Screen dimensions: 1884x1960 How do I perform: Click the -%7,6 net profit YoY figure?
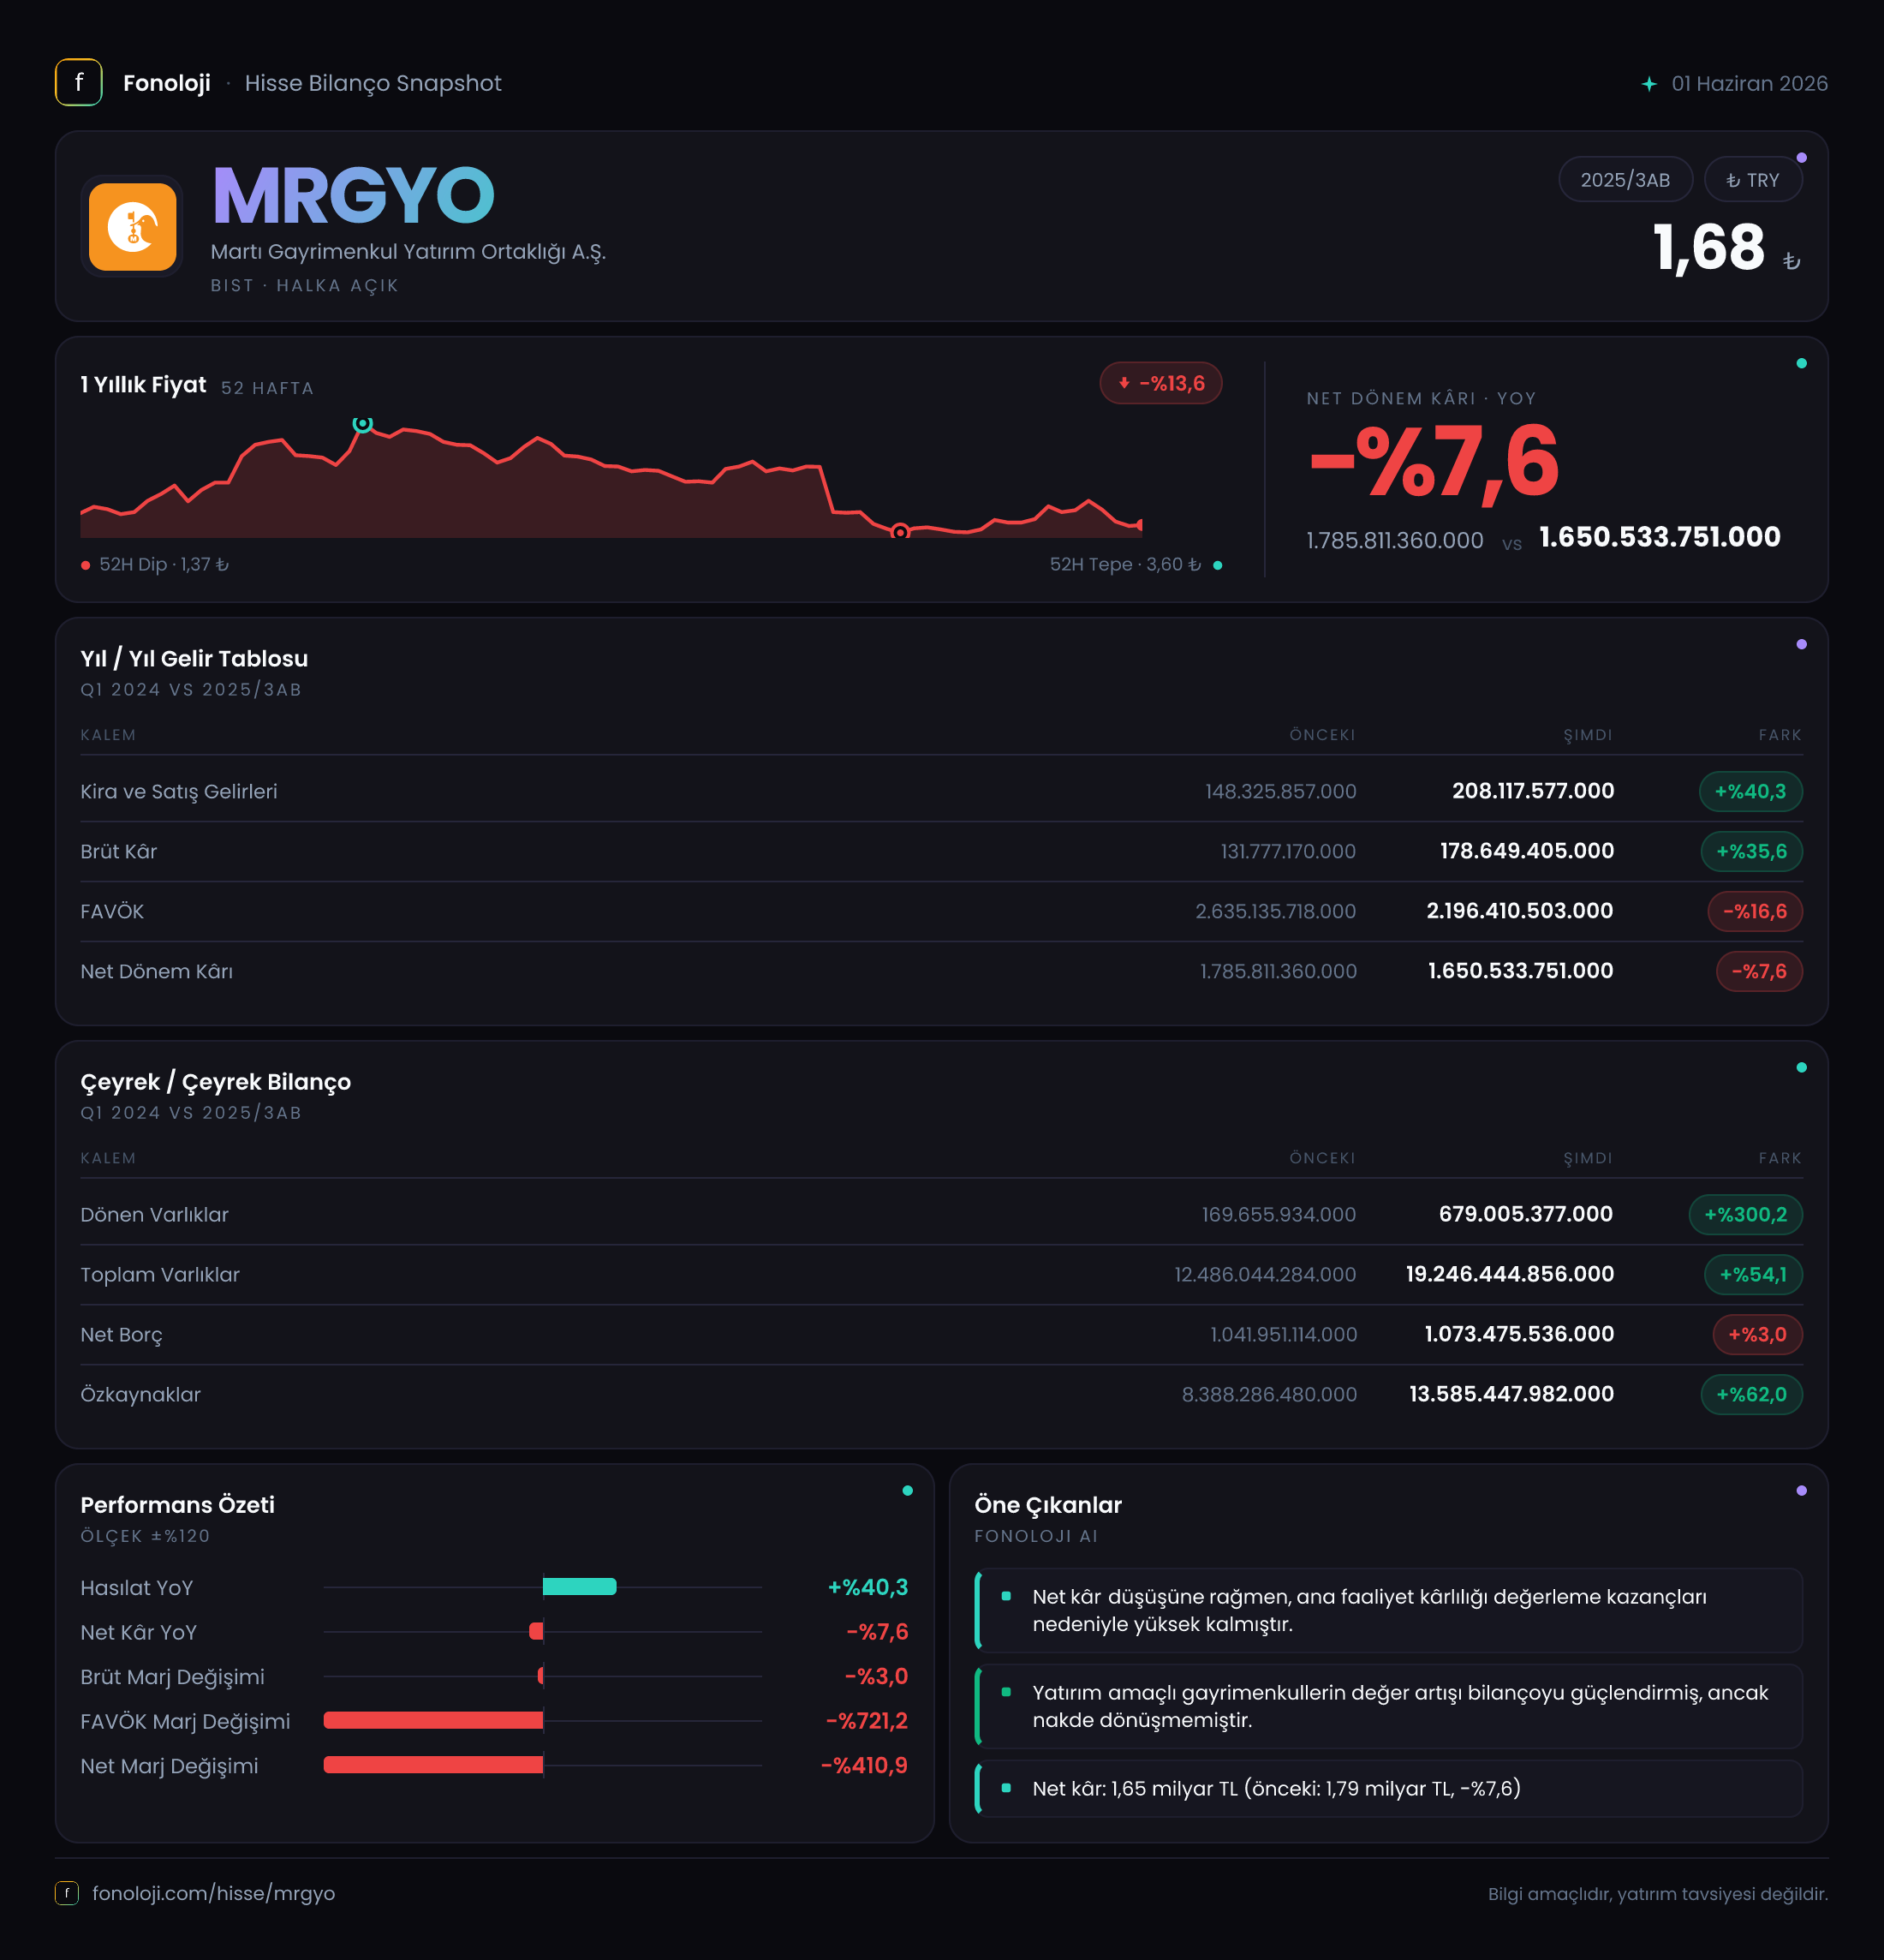(1434, 461)
